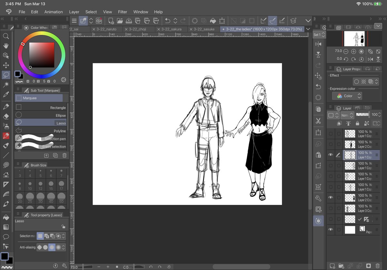Select the Gradient tool in left toolbar
The image size is (387, 270).
point(6,227)
